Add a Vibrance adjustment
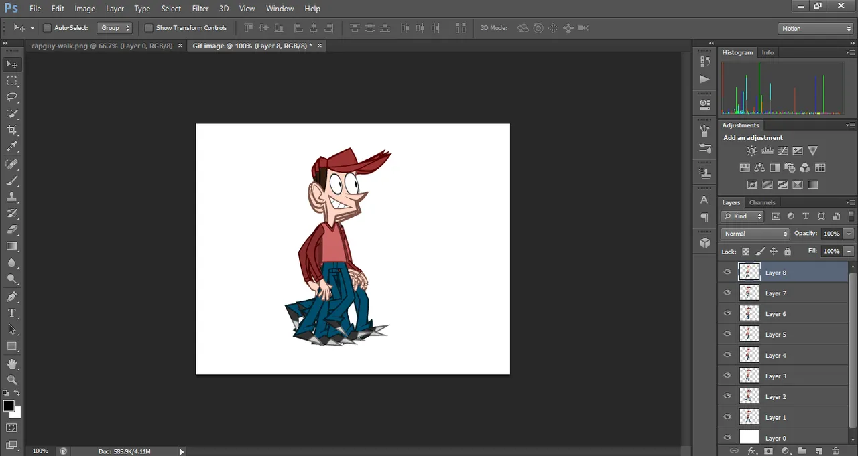The width and height of the screenshot is (858, 456). (x=813, y=151)
